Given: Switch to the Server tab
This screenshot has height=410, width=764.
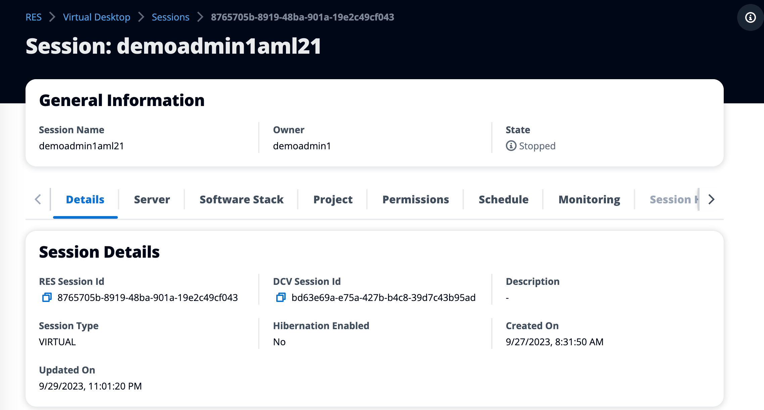Looking at the screenshot, I should 151,199.
